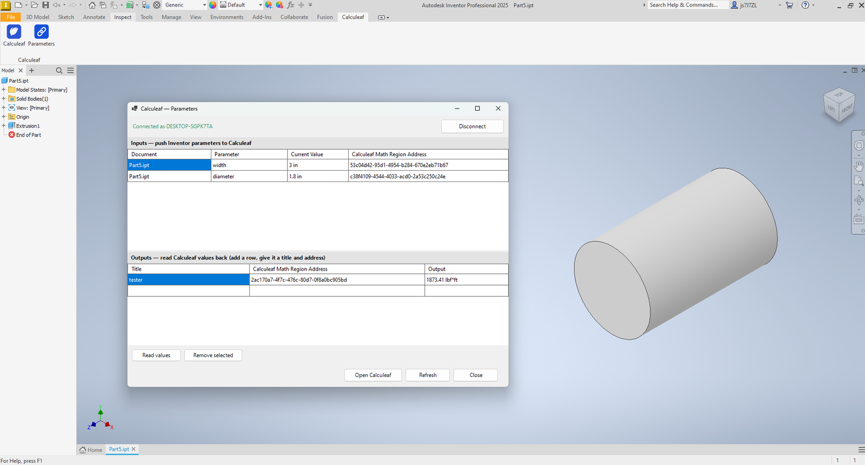Image resolution: width=865 pixels, height=465 pixels.
Task: Switch to the Calculeaf ribbon tab
Action: (x=353, y=17)
